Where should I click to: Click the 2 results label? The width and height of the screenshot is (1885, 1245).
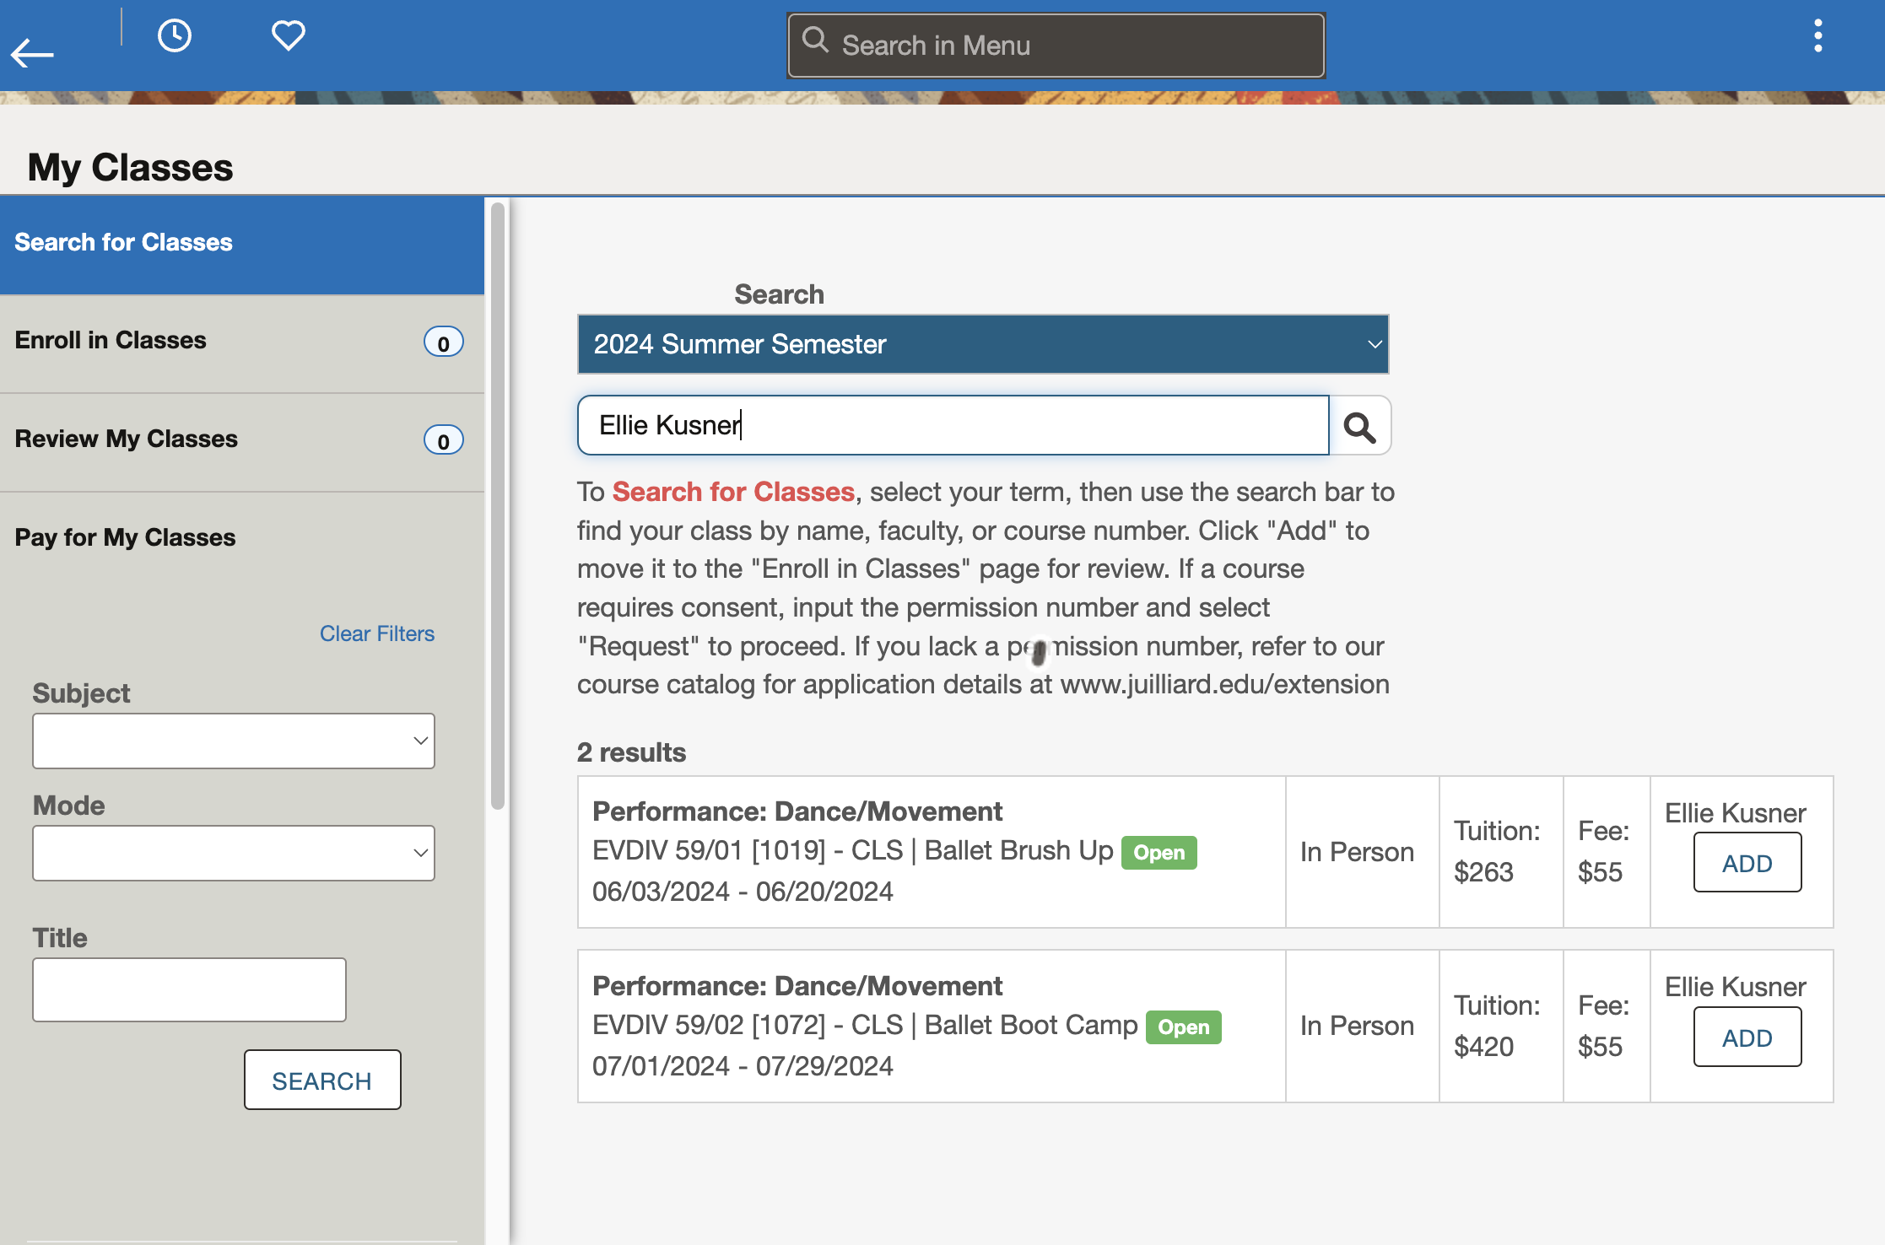[x=631, y=752]
